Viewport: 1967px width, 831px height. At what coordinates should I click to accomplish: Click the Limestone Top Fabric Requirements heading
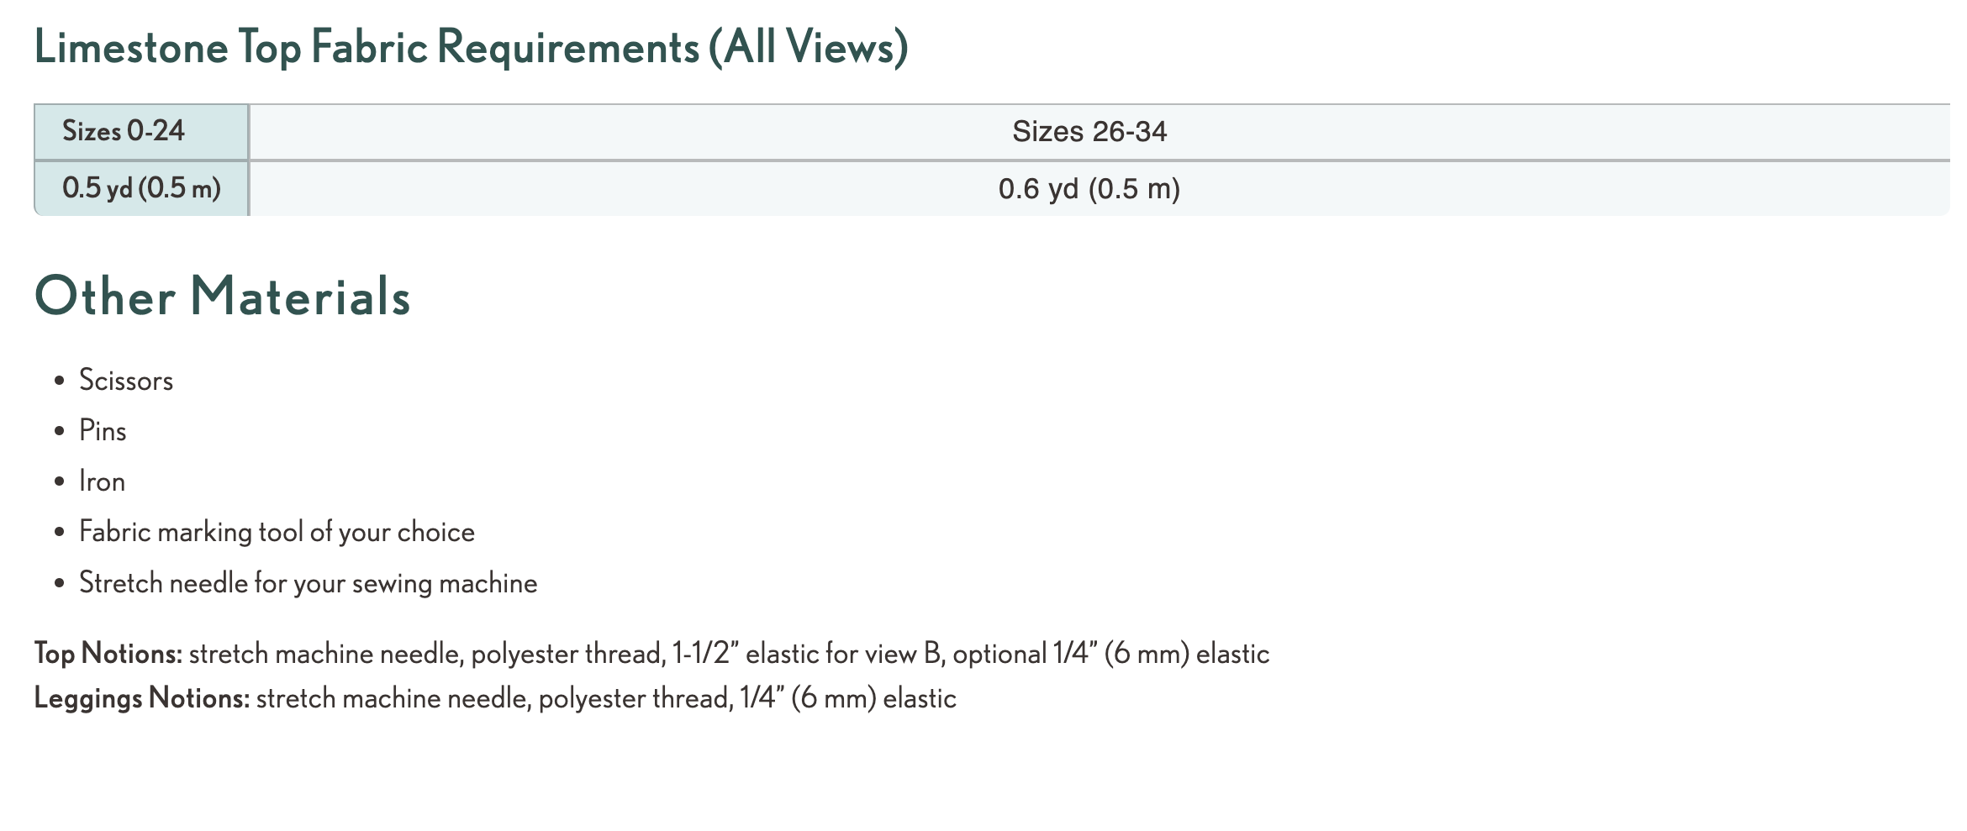pos(472,47)
